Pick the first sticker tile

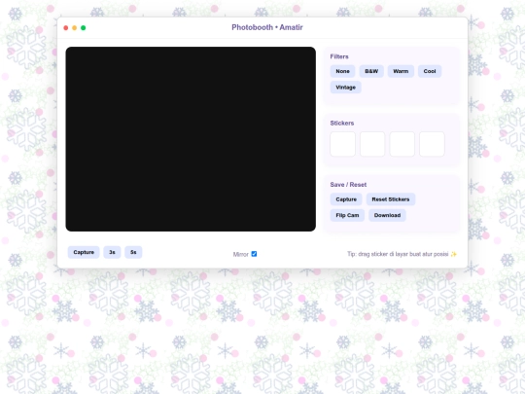pyautogui.click(x=342, y=144)
